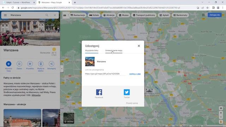
Task: Clear the Warszawa search with X
Action: [55, 15]
